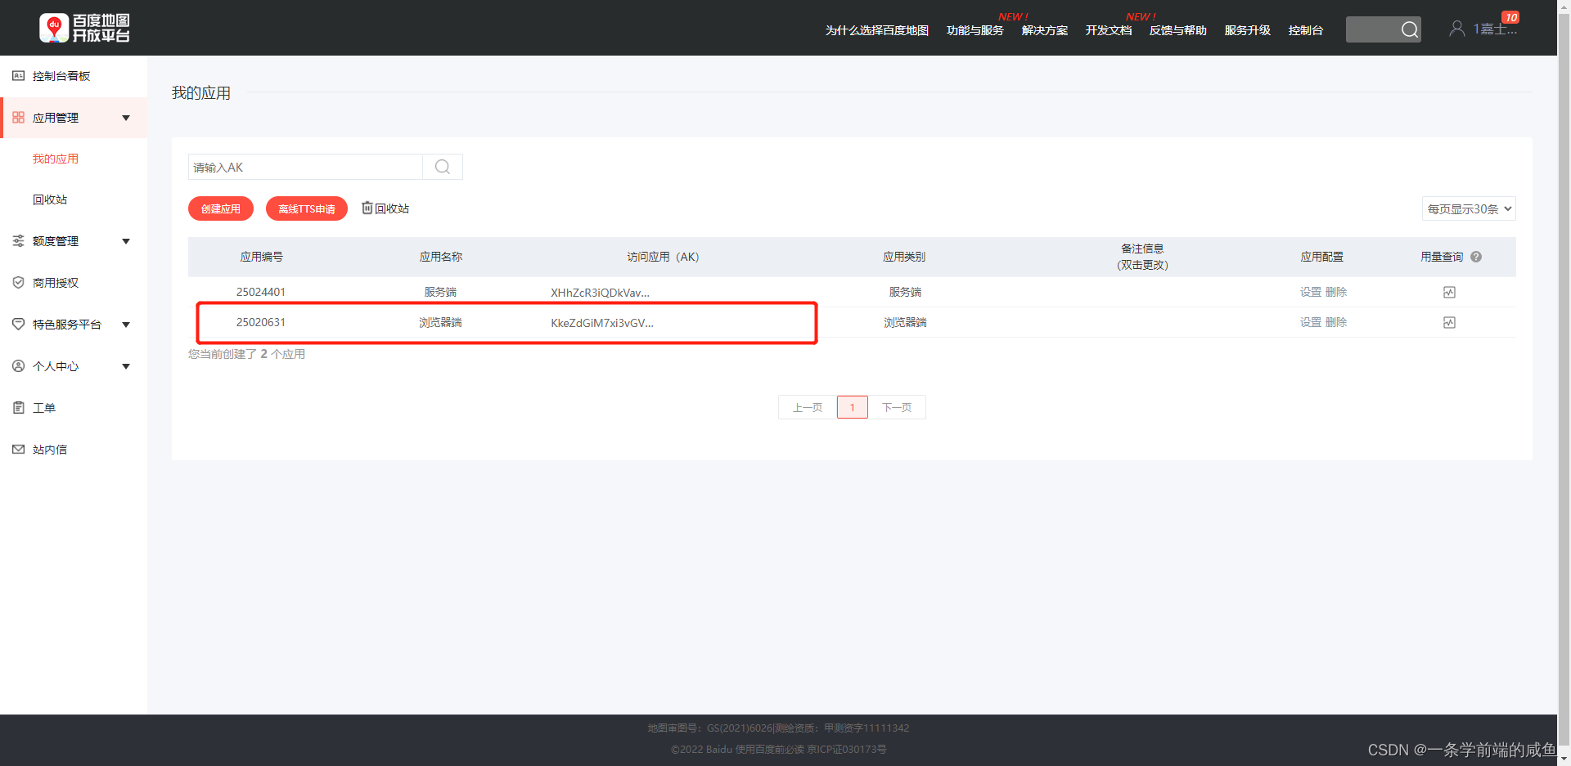Collapse the 应用管理 menu arrow
Viewport: 1571px width, 766px height.
point(126,118)
